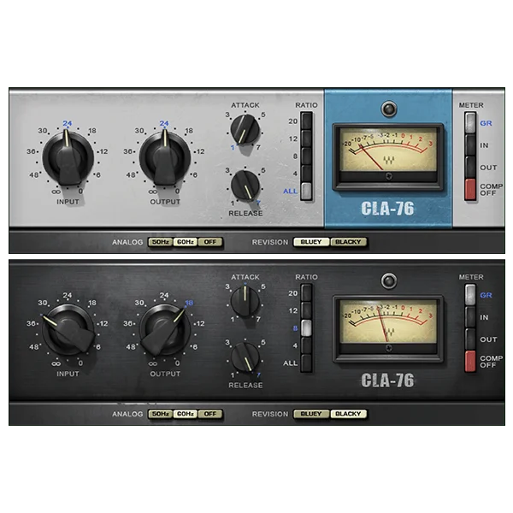Click the Output knob on Bluey unit
Screen dimensions: 513x513
tap(164, 158)
